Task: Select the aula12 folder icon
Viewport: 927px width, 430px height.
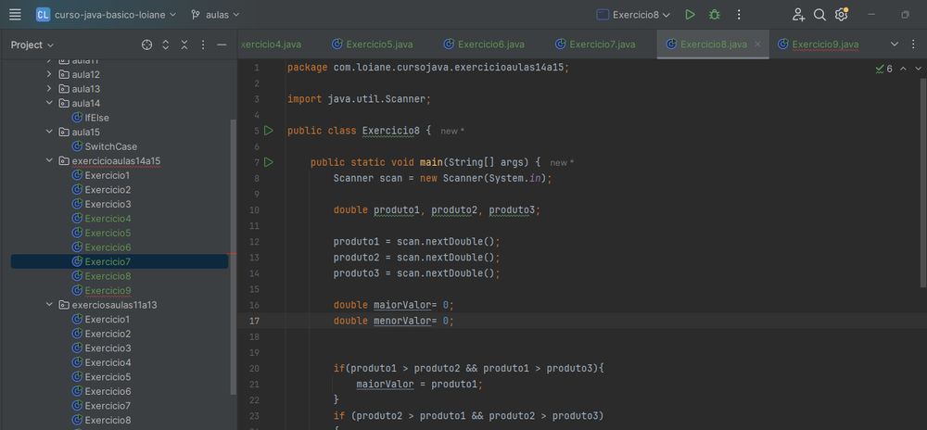Action: coord(64,74)
